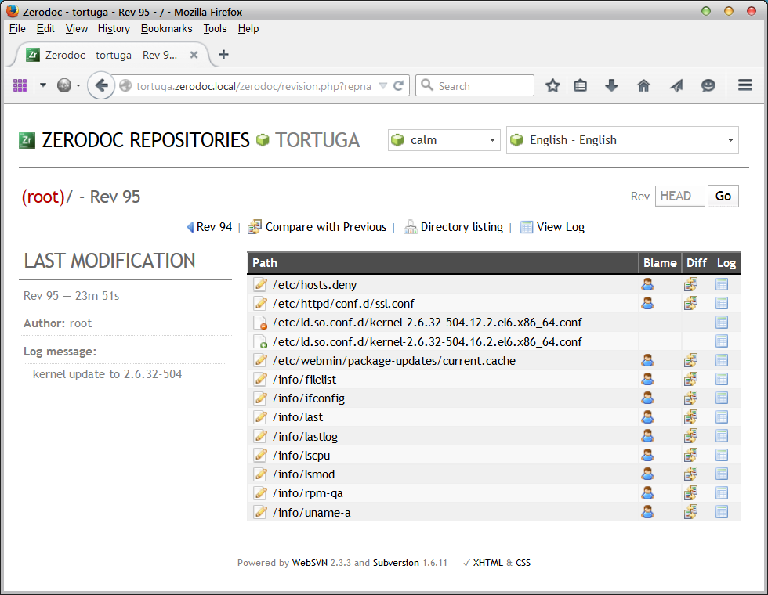This screenshot has width=768, height=595.
Task: Open the English language dropdown
Action: [622, 139]
